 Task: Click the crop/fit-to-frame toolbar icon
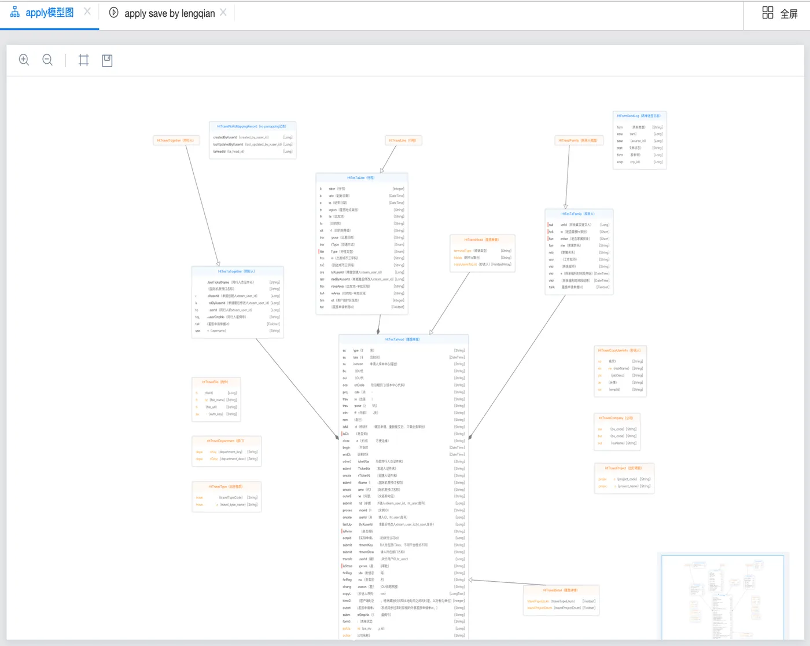pyautogui.click(x=84, y=60)
